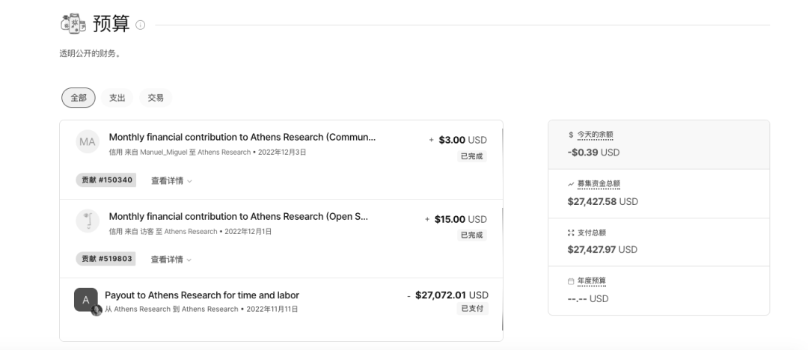Viewport: 808px width, 350px height.
Task: Click the MA avatar for Manuel_Miguel
Action: coord(88,143)
